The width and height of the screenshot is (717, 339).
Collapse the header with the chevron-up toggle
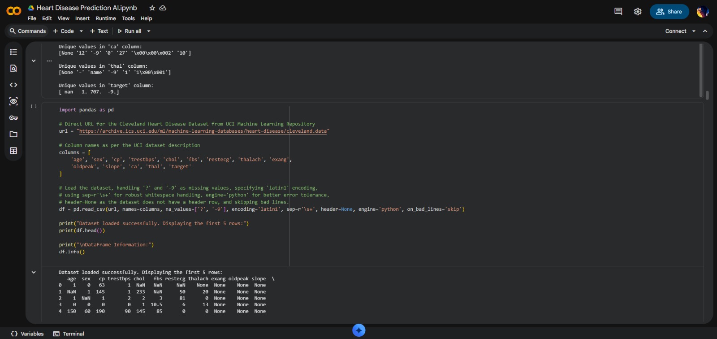[705, 31]
